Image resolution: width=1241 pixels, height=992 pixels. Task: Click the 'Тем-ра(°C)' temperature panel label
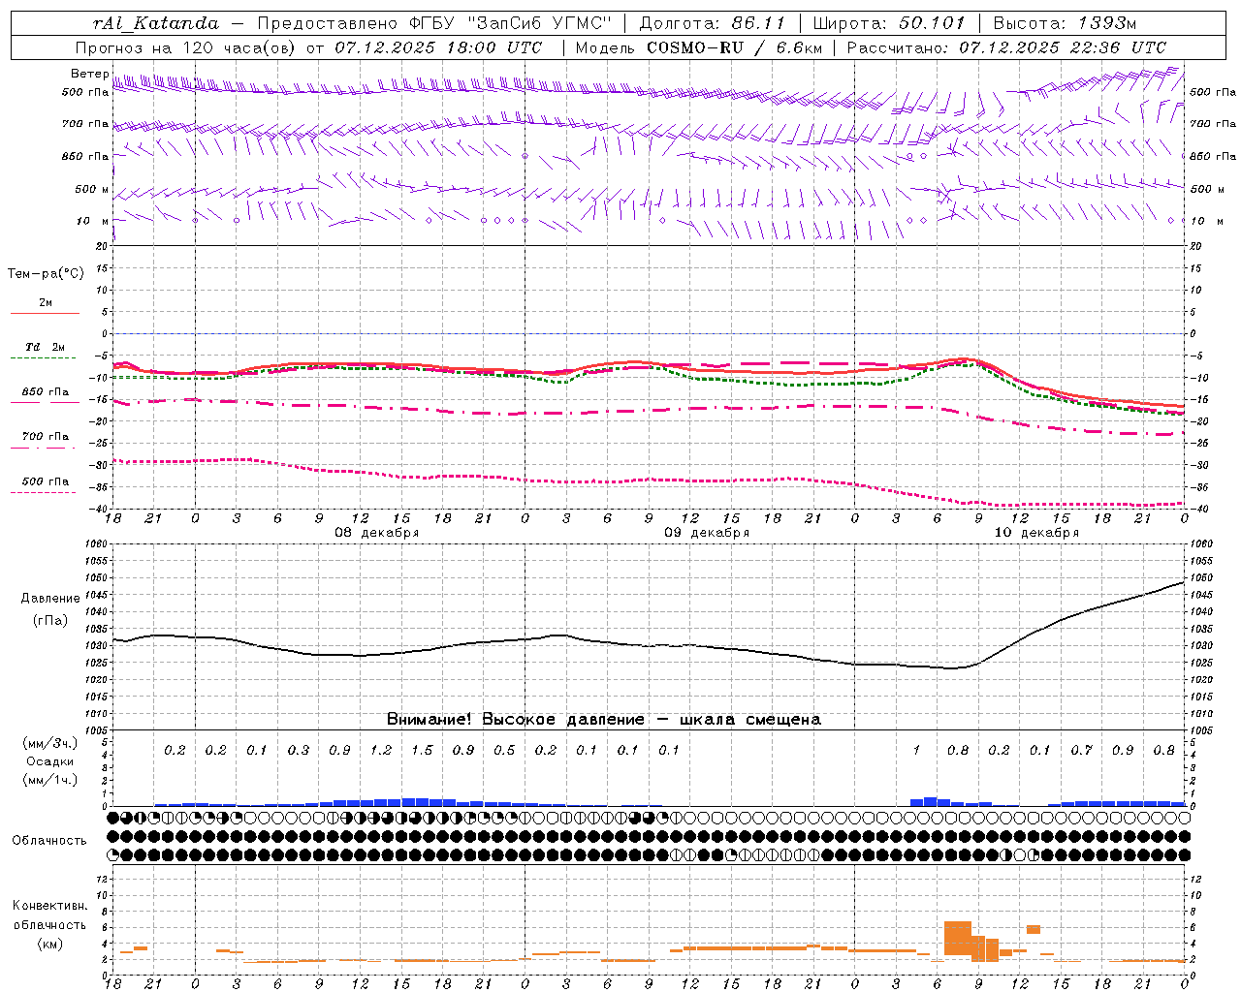(46, 274)
